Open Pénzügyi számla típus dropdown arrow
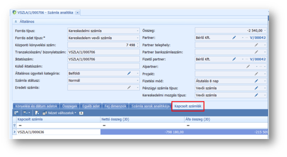 [265, 88]
